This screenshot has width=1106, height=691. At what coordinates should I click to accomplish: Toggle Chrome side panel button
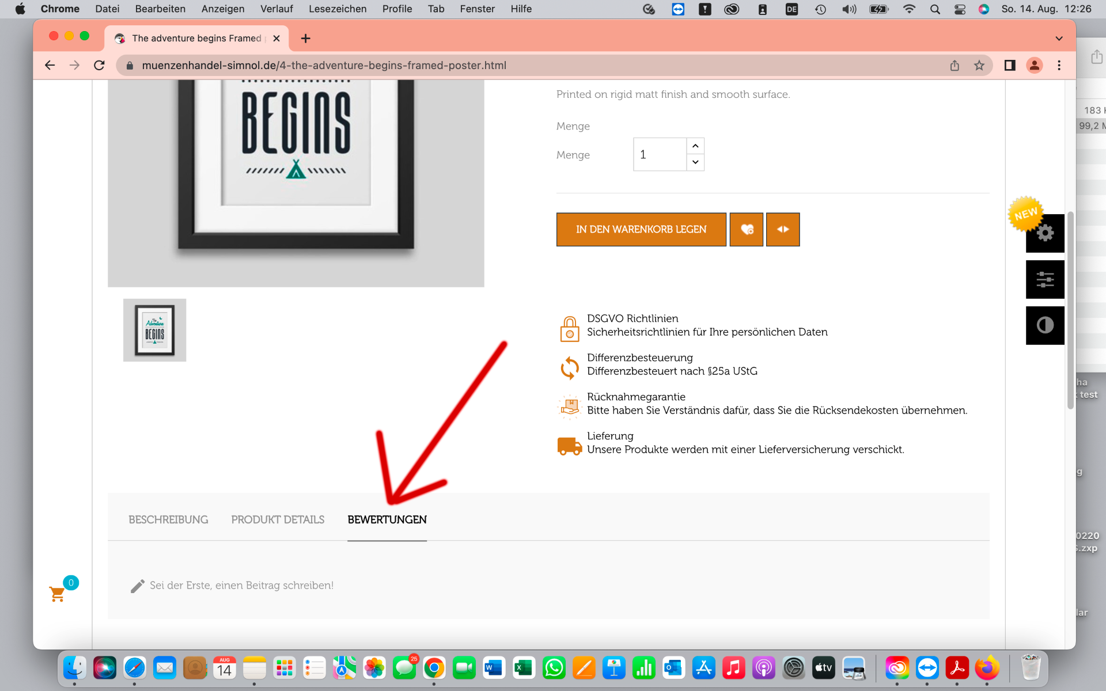(x=1009, y=65)
